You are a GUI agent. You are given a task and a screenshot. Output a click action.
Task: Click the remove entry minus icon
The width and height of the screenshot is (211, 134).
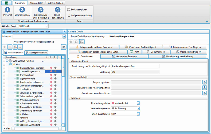tap(10, 47)
